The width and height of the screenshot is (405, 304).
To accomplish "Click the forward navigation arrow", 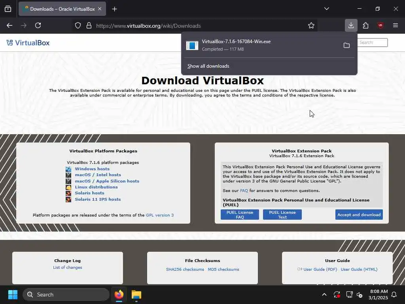I will (24, 25).
